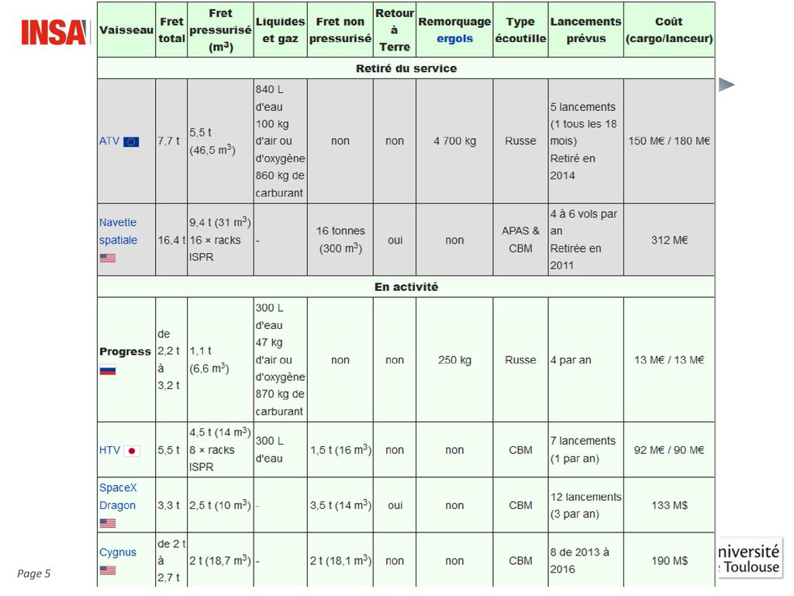Select the 4 par an cell

[x=586, y=360]
